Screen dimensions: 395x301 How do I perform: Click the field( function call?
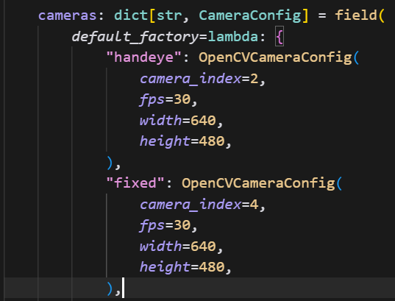(360, 15)
